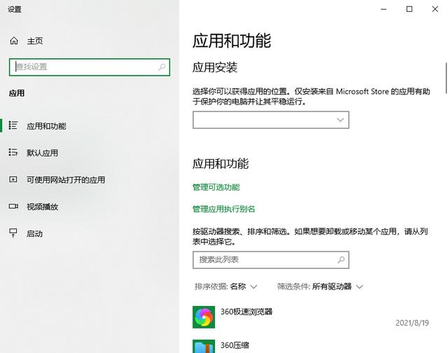Focus the 搜索此列表 search field
Image resolution: width=448 pixels, height=353 pixels.
271,260
